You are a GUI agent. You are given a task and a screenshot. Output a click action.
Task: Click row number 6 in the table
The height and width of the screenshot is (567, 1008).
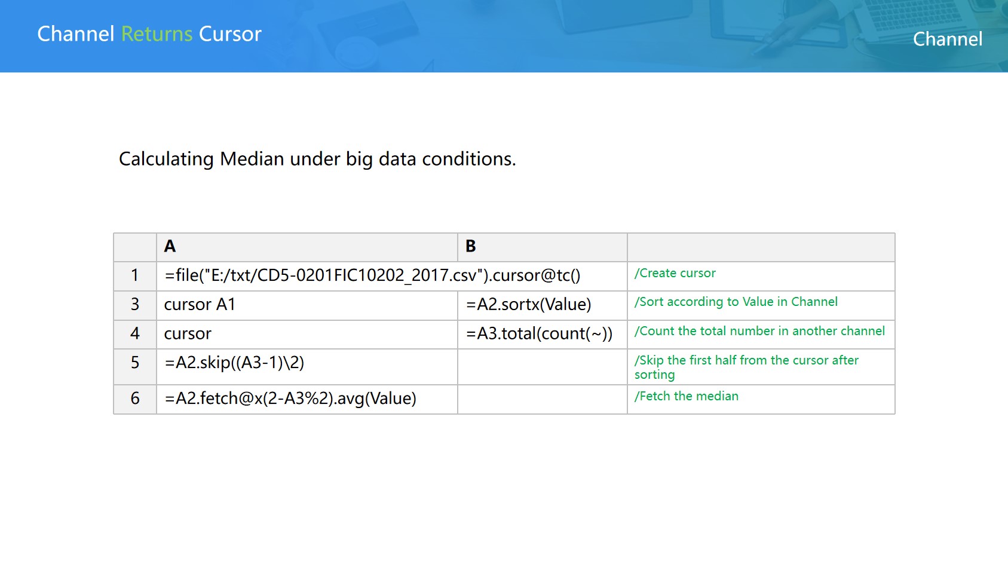click(x=135, y=399)
